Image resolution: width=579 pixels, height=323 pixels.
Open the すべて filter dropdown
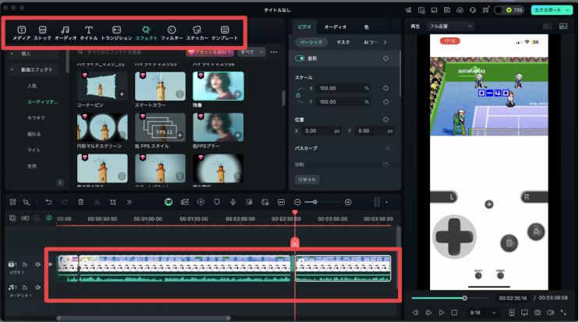[250, 51]
